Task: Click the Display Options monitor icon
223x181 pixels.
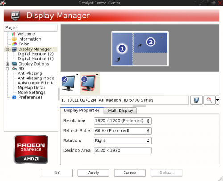Action: (14, 64)
